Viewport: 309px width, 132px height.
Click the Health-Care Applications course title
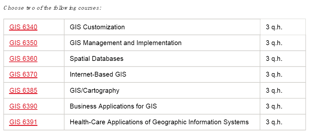point(159,122)
